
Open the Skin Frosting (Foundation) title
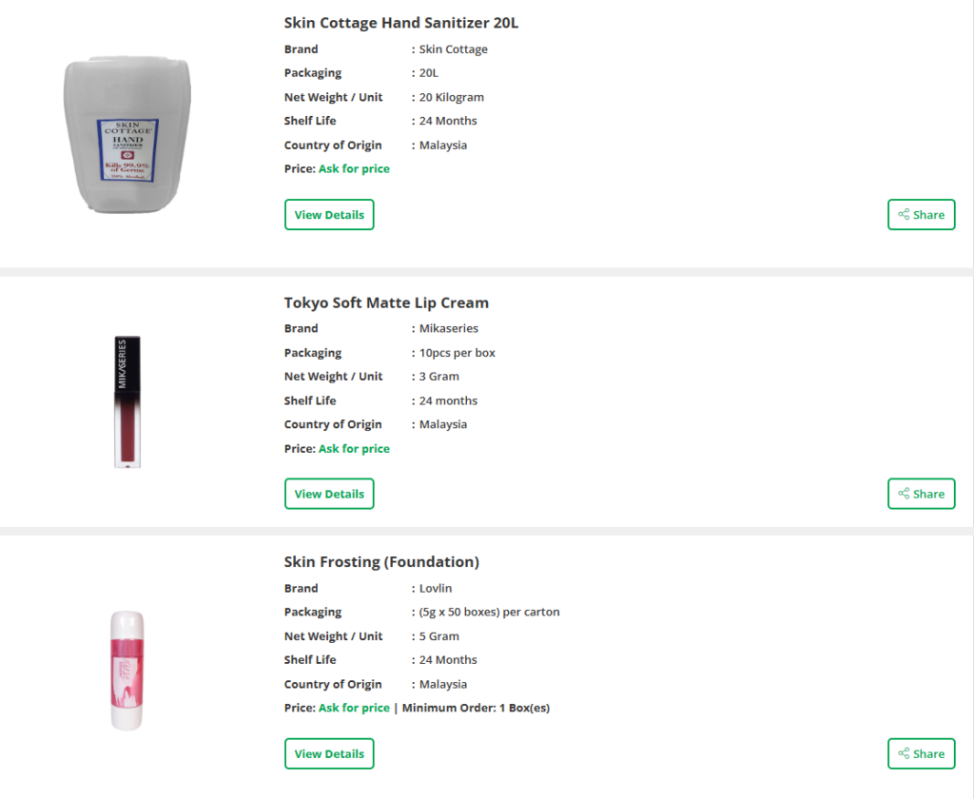tap(381, 561)
